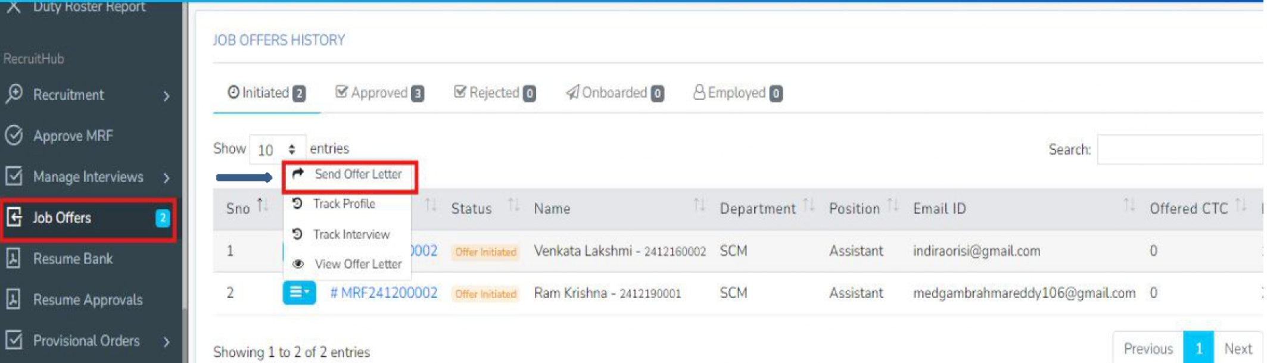This screenshot has height=363, width=1267.
Task: Click the Track Interview history icon
Action: pos(298,234)
